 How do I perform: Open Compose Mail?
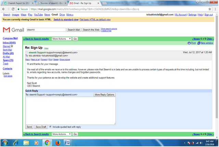pos(10,38)
